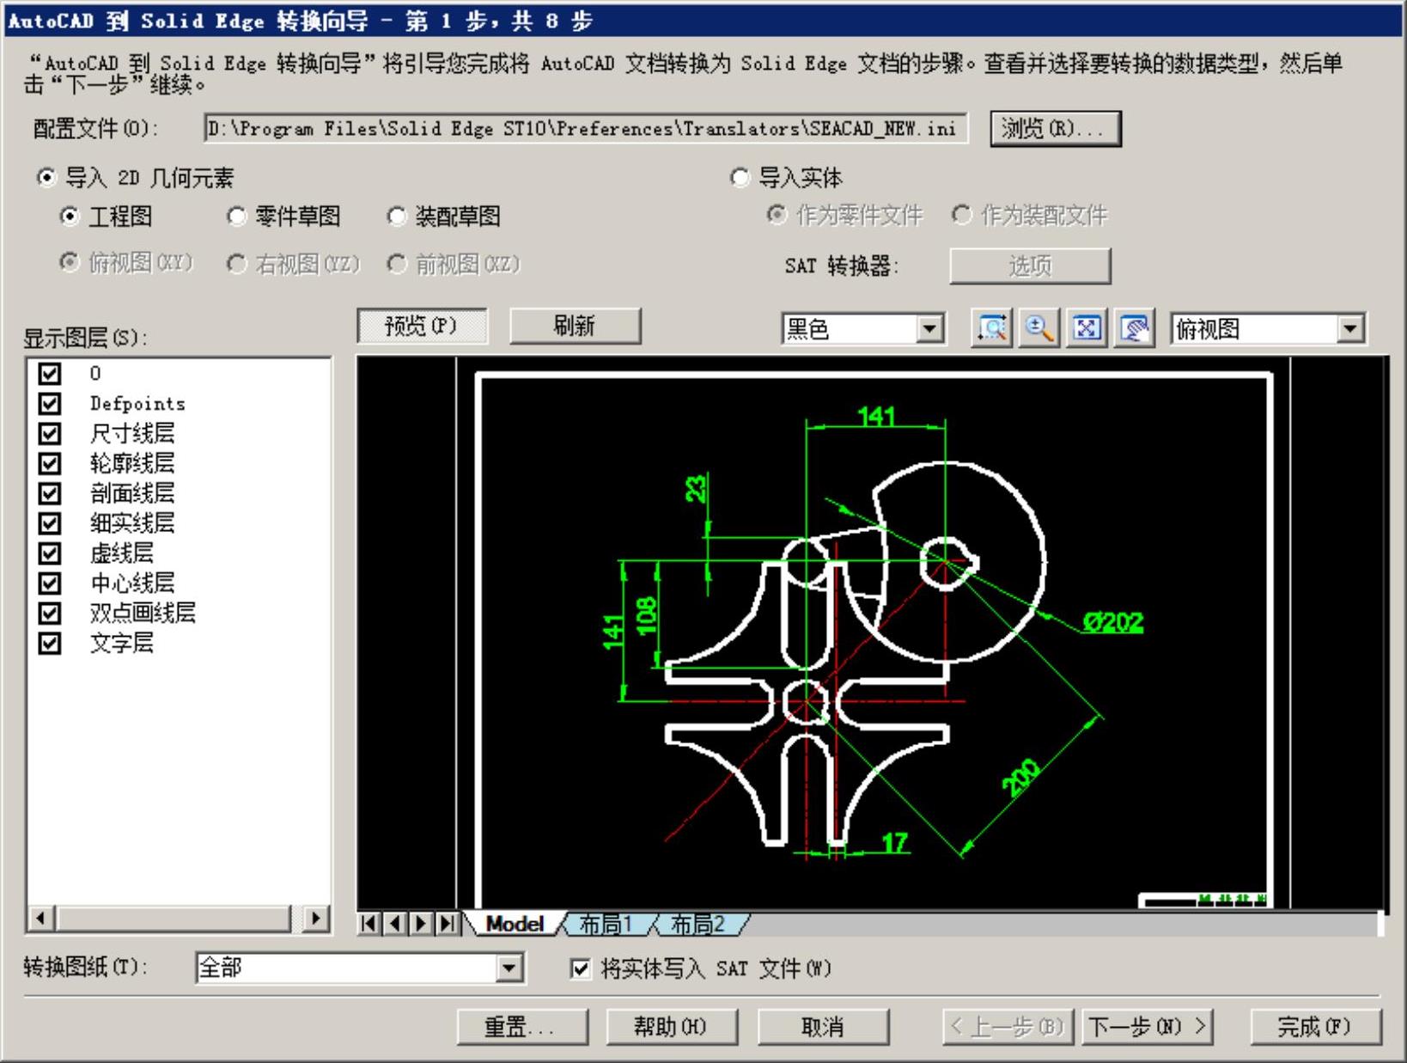Viewport: 1407px width, 1063px height.
Task: Open the 俯视图 view dropdown
Action: pyautogui.click(x=1350, y=328)
